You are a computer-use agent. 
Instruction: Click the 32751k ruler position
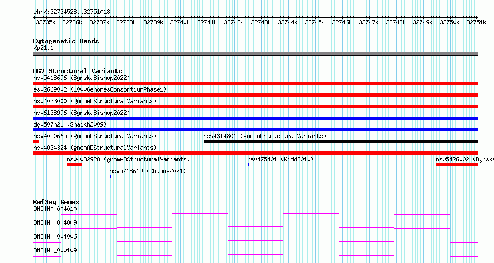tap(476, 22)
